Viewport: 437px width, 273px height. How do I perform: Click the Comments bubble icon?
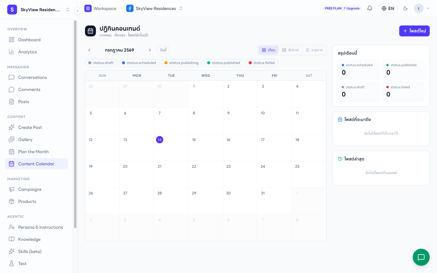pyautogui.click(x=12, y=89)
